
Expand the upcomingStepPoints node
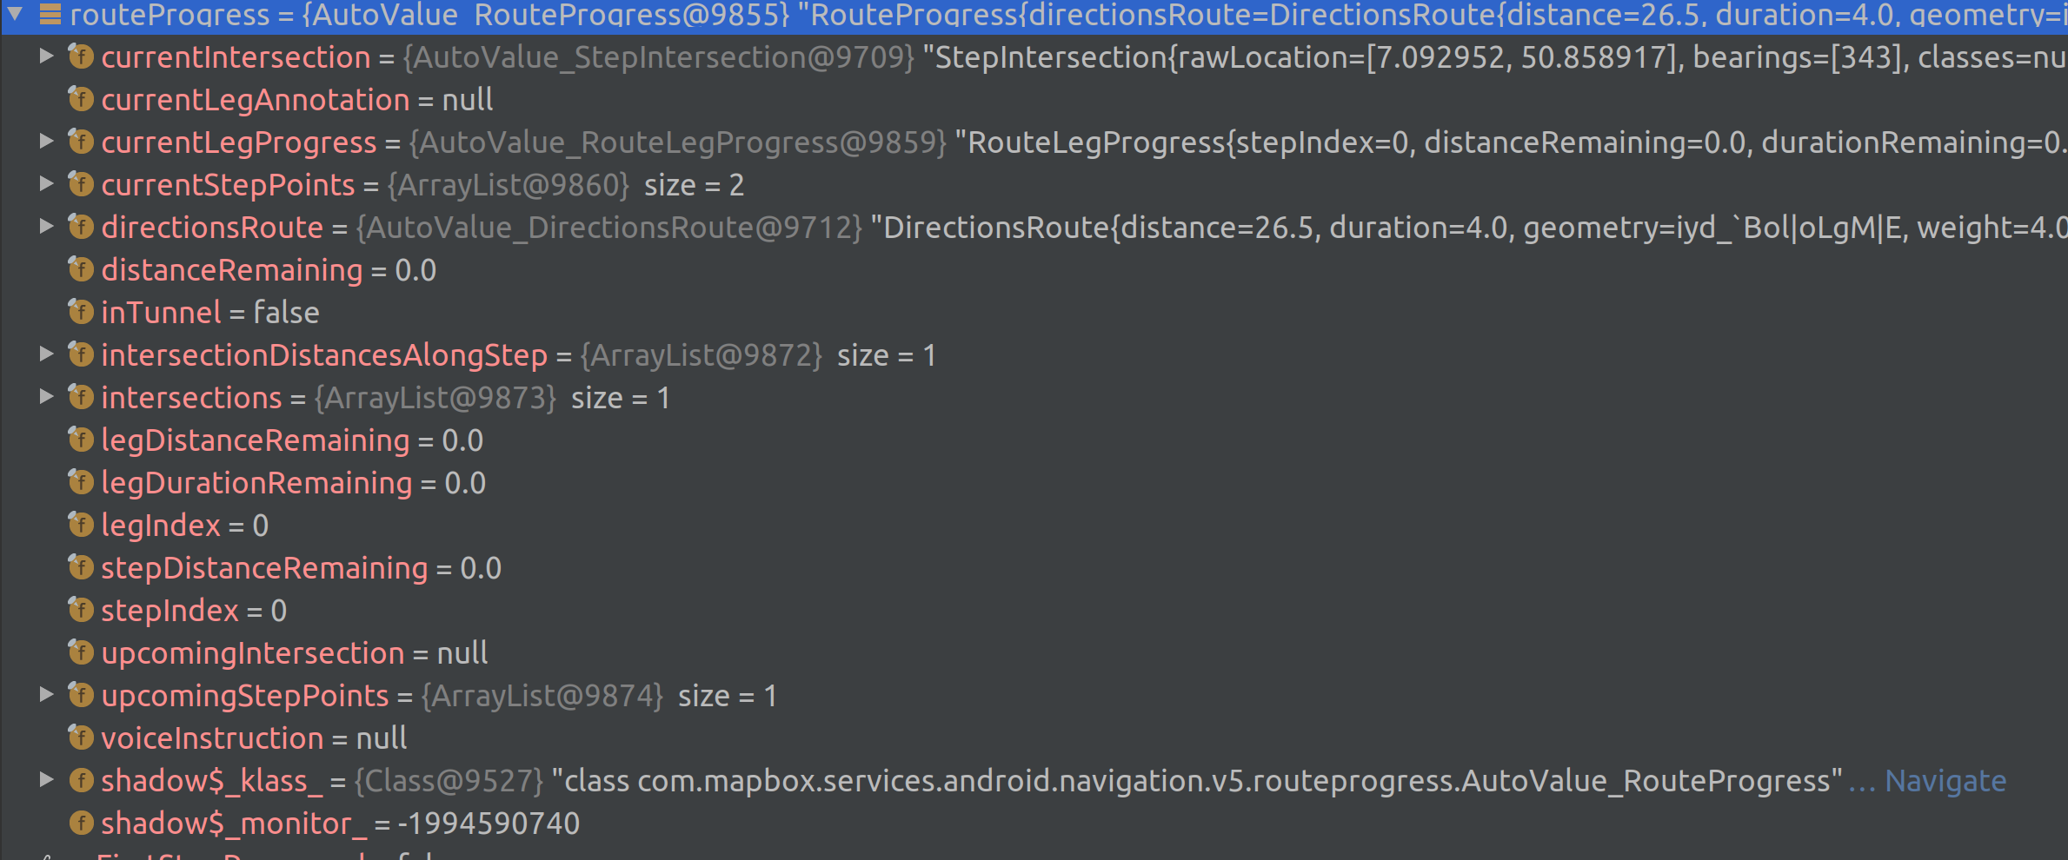tap(46, 695)
